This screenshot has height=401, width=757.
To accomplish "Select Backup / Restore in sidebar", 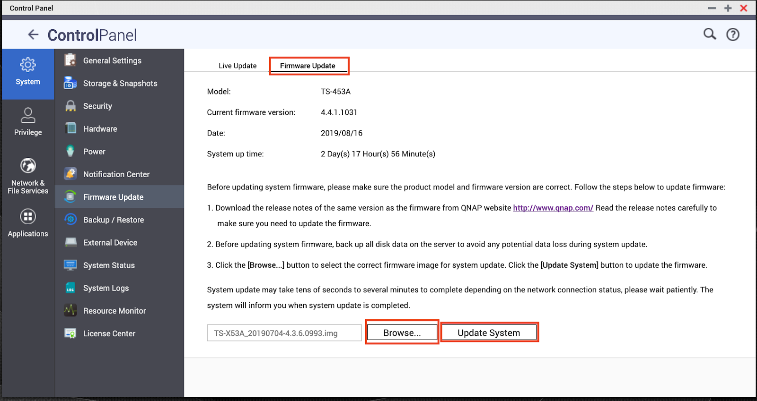I will pyautogui.click(x=113, y=220).
